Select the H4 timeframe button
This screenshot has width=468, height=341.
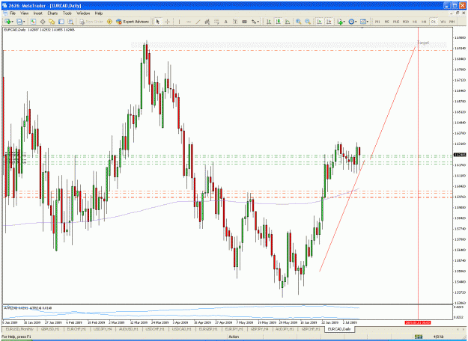tap(424, 22)
